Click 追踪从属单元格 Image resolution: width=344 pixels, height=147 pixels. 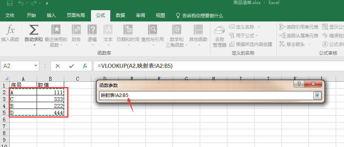299,35
